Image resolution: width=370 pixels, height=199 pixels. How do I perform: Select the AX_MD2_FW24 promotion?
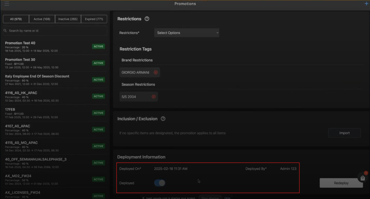[x=55, y=179]
